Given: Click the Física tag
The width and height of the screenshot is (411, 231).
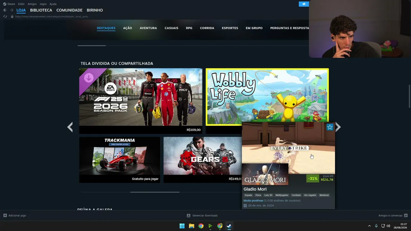Looking at the screenshot, I should [258, 195].
